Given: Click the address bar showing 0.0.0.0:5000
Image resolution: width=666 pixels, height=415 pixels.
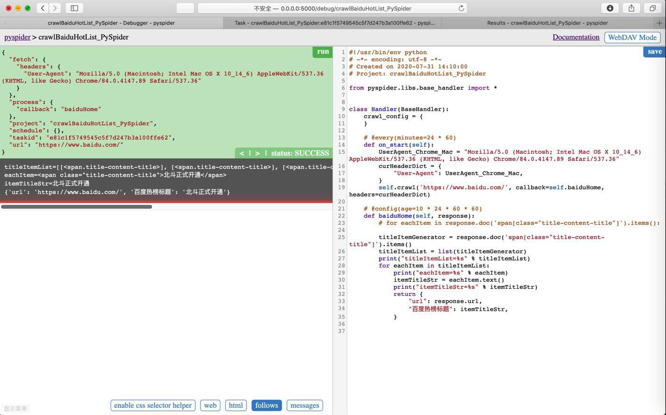Looking at the screenshot, I should pyautogui.click(x=333, y=8).
